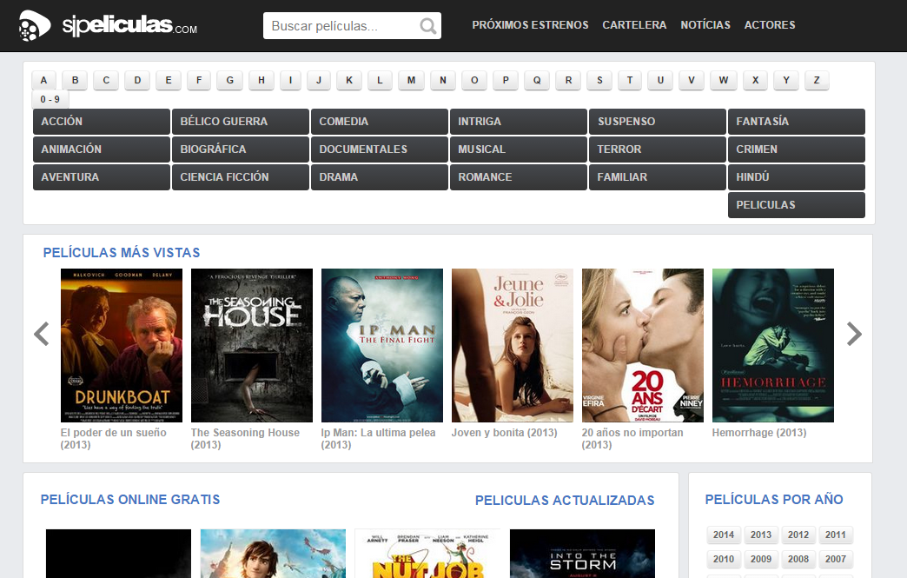View the Suspenso genre

[658, 122]
